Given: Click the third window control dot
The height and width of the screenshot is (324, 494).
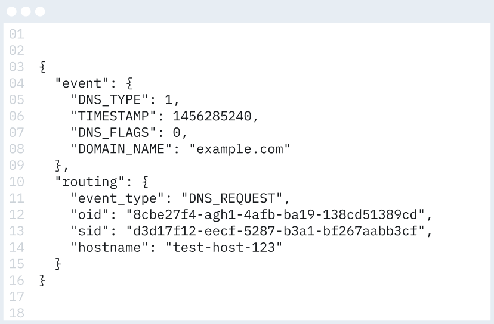Looking at the screenshot, I should tap(40, 12).
